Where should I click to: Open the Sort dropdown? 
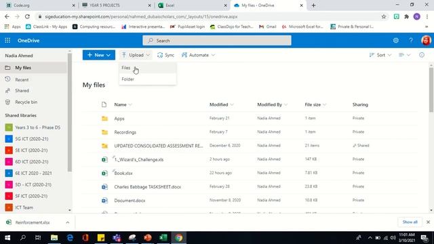click(380, 55)
